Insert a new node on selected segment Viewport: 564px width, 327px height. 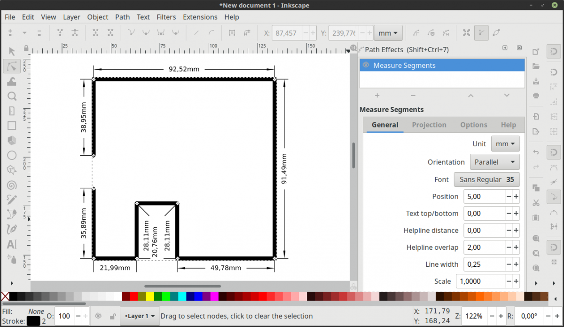[x=10, y=32]
